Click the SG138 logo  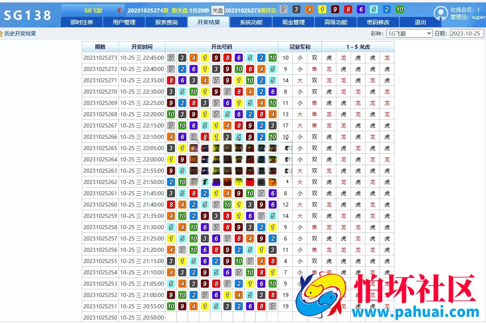pos(28,15)
